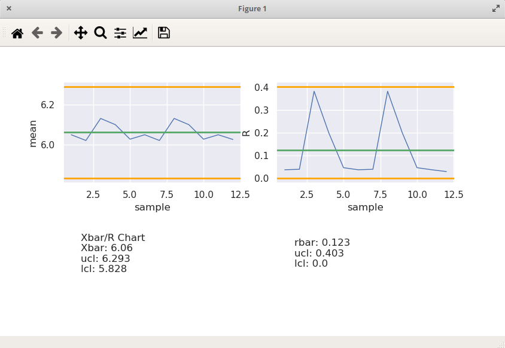Viewport: 505px width, 348px height.
Task: Open the Edit axis and curve parameters icon
Action: click(x=140, y=33)
